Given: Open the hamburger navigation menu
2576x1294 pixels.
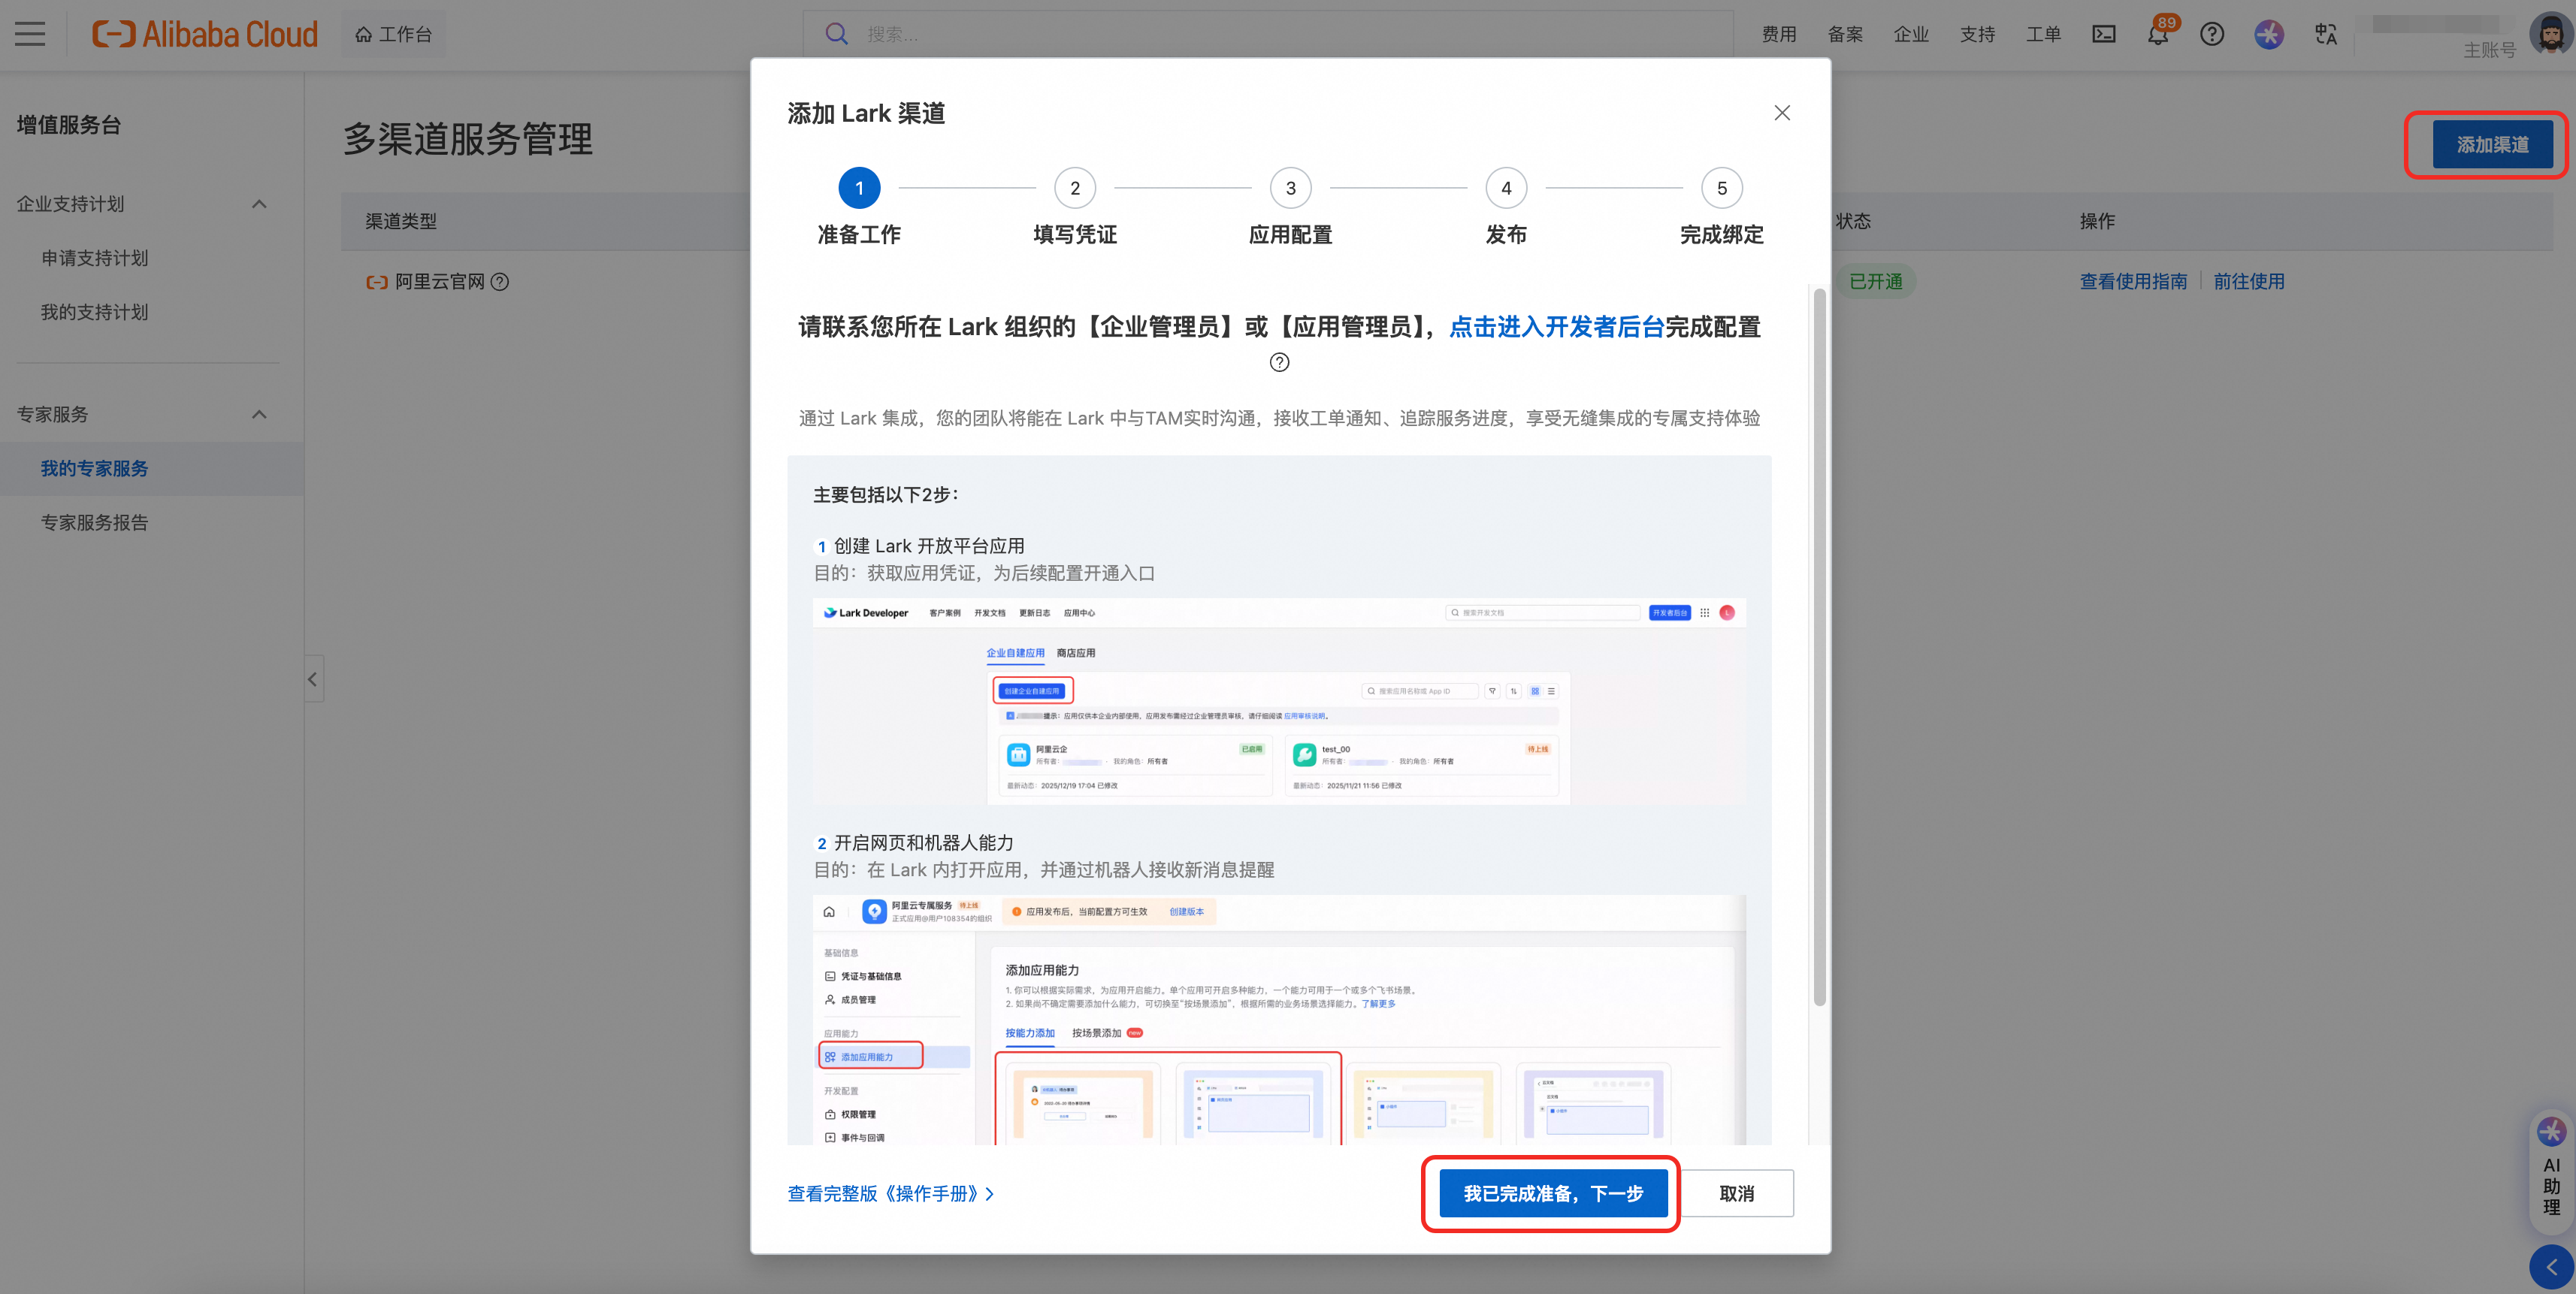Looking at the screenshot, I should click(x=30, y=34).
